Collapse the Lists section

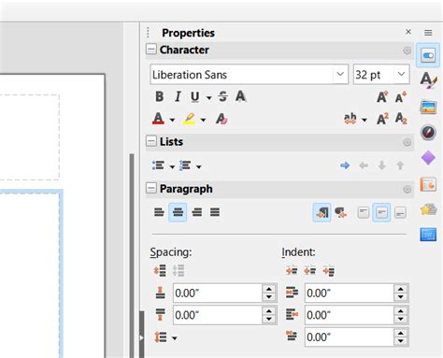151,141
